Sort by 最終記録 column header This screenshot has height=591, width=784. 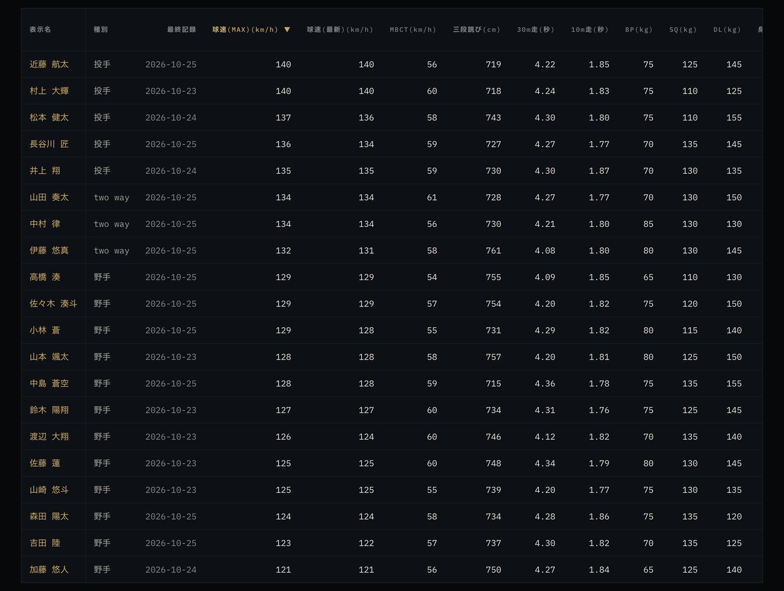[181, 30]
